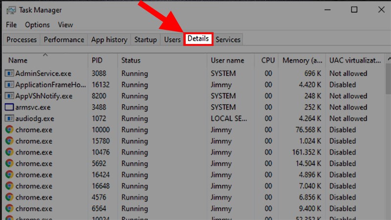Select the audiodg.exe process name
The image size is (391, 220).
(35, 118)
